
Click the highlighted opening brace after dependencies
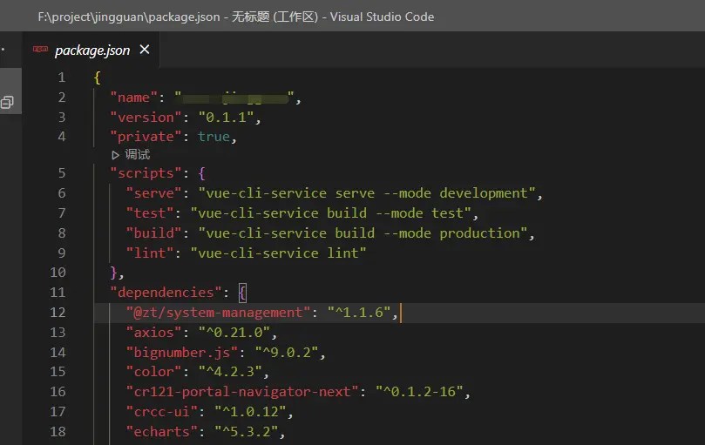[242, 293]
